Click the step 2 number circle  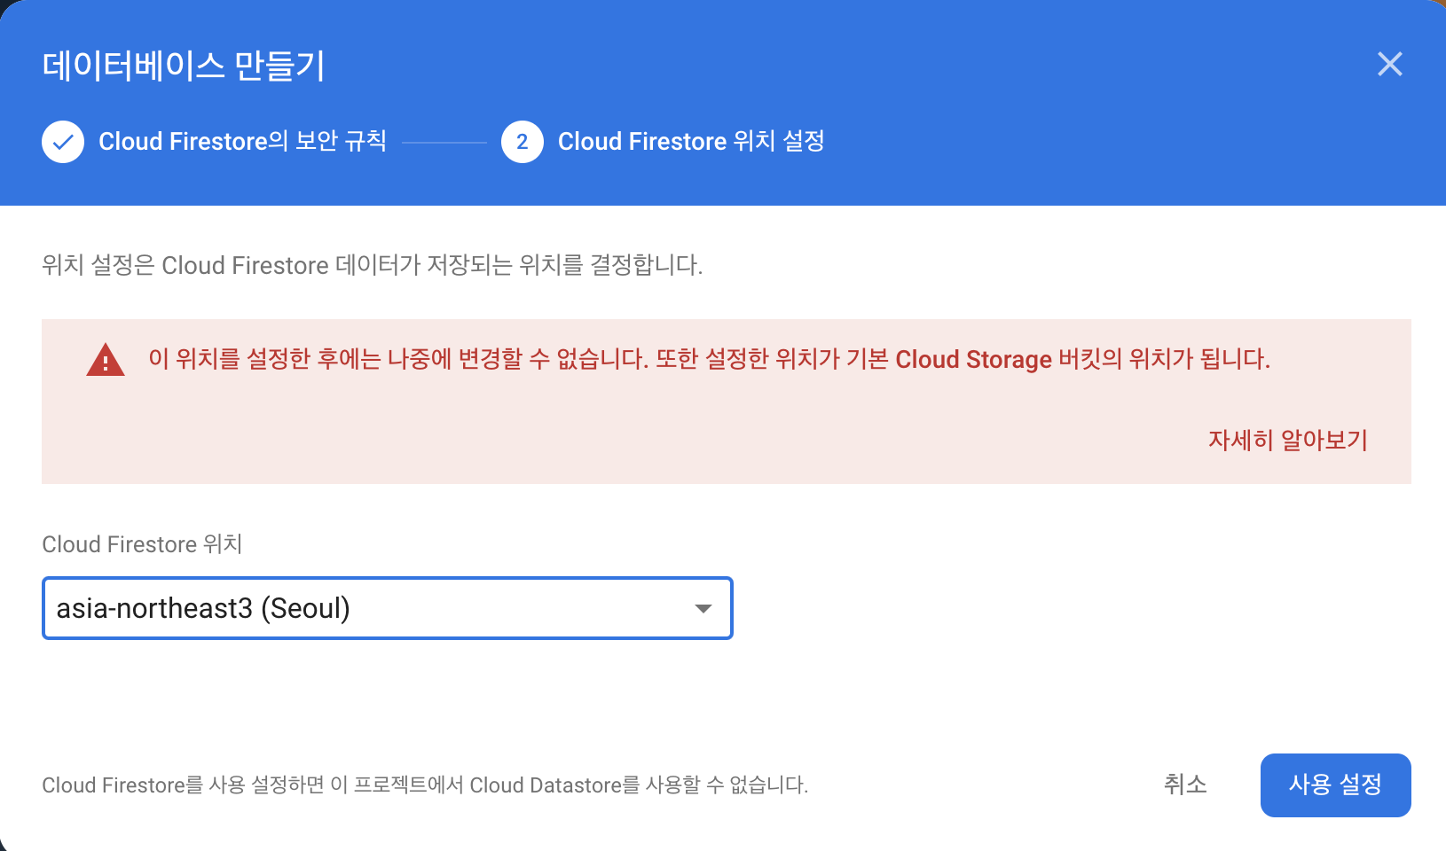click(523, 142)
